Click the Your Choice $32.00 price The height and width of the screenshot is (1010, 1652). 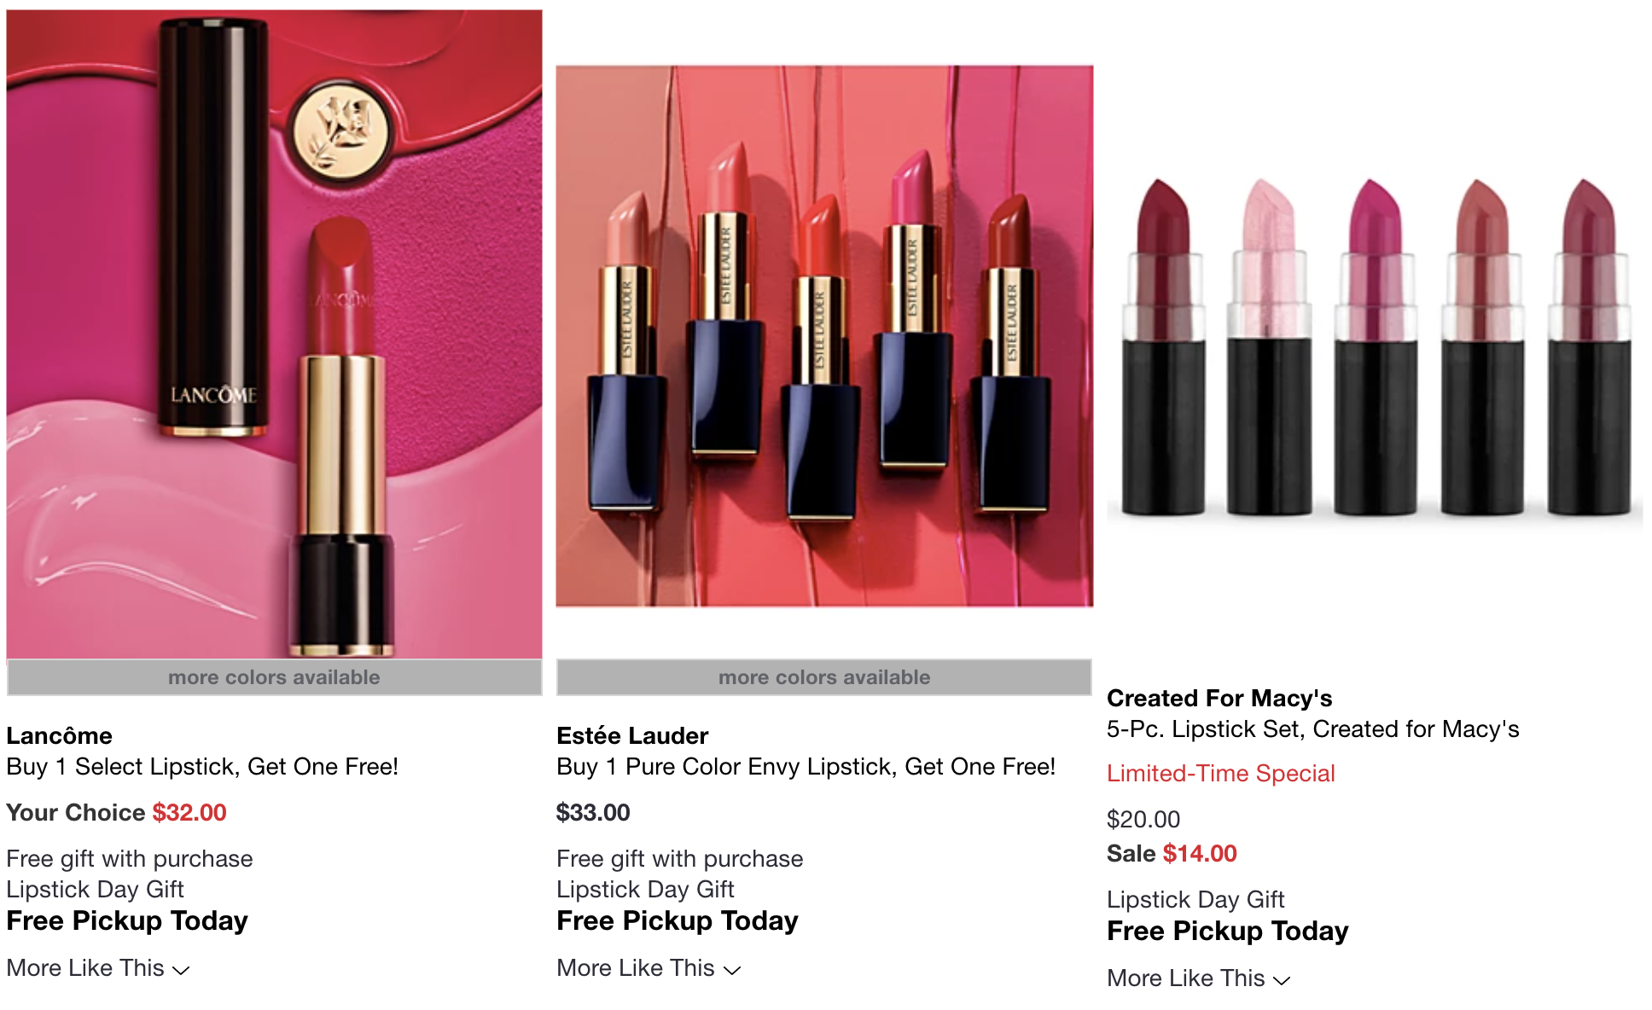(117, 812)
